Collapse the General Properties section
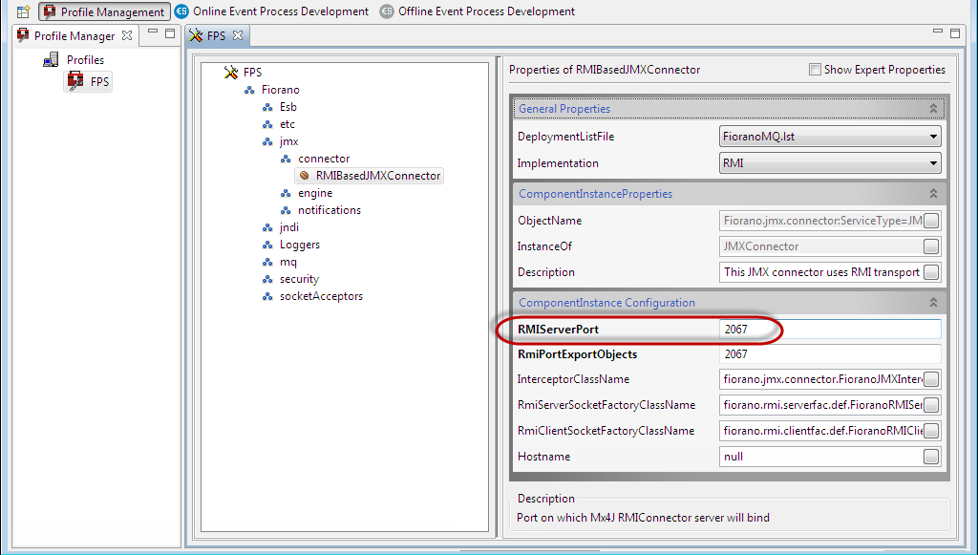978x555 pixels. click(x=933, y=109)
